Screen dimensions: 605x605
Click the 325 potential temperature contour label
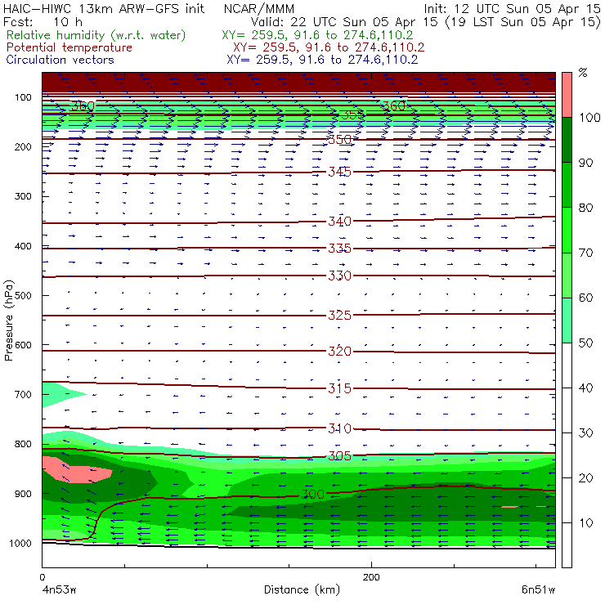(339, 316)
